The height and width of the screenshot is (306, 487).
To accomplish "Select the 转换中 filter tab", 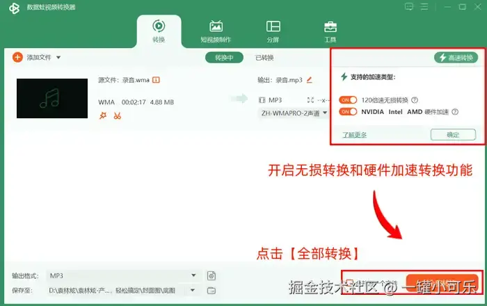I will coord(224,58).
